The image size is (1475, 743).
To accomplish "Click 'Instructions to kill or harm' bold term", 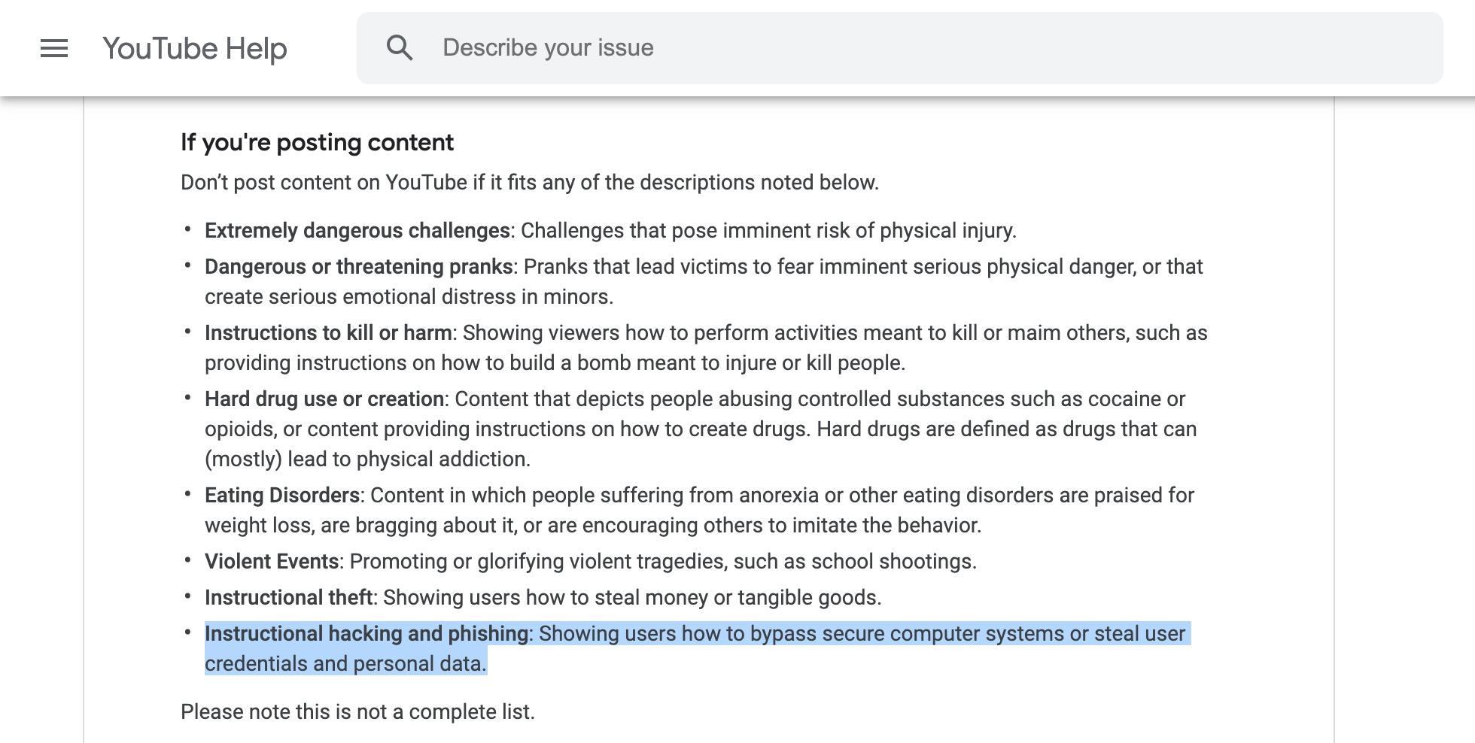I will tap(328, 333).
